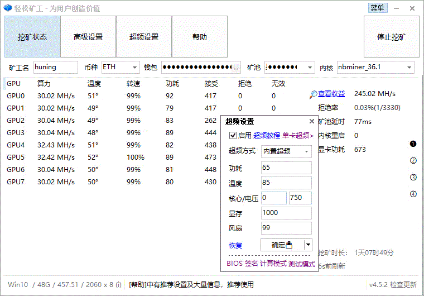The image size is (424, 296).
Task: Reveal wallet address toggle in 钱包 field
Action: [236, 68]
